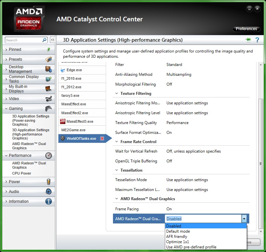266x252 pixels.
Task: Click the Anti-Aliasing Method value Multisampling
Action: point(179,74)
